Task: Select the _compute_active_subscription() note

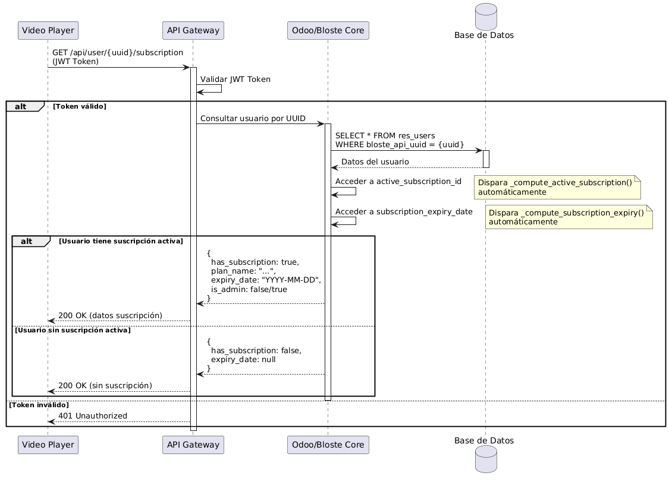Action: tap(557, 187)
